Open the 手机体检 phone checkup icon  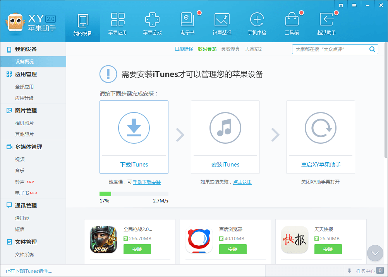pyautogui.click(x=257, y=24)
